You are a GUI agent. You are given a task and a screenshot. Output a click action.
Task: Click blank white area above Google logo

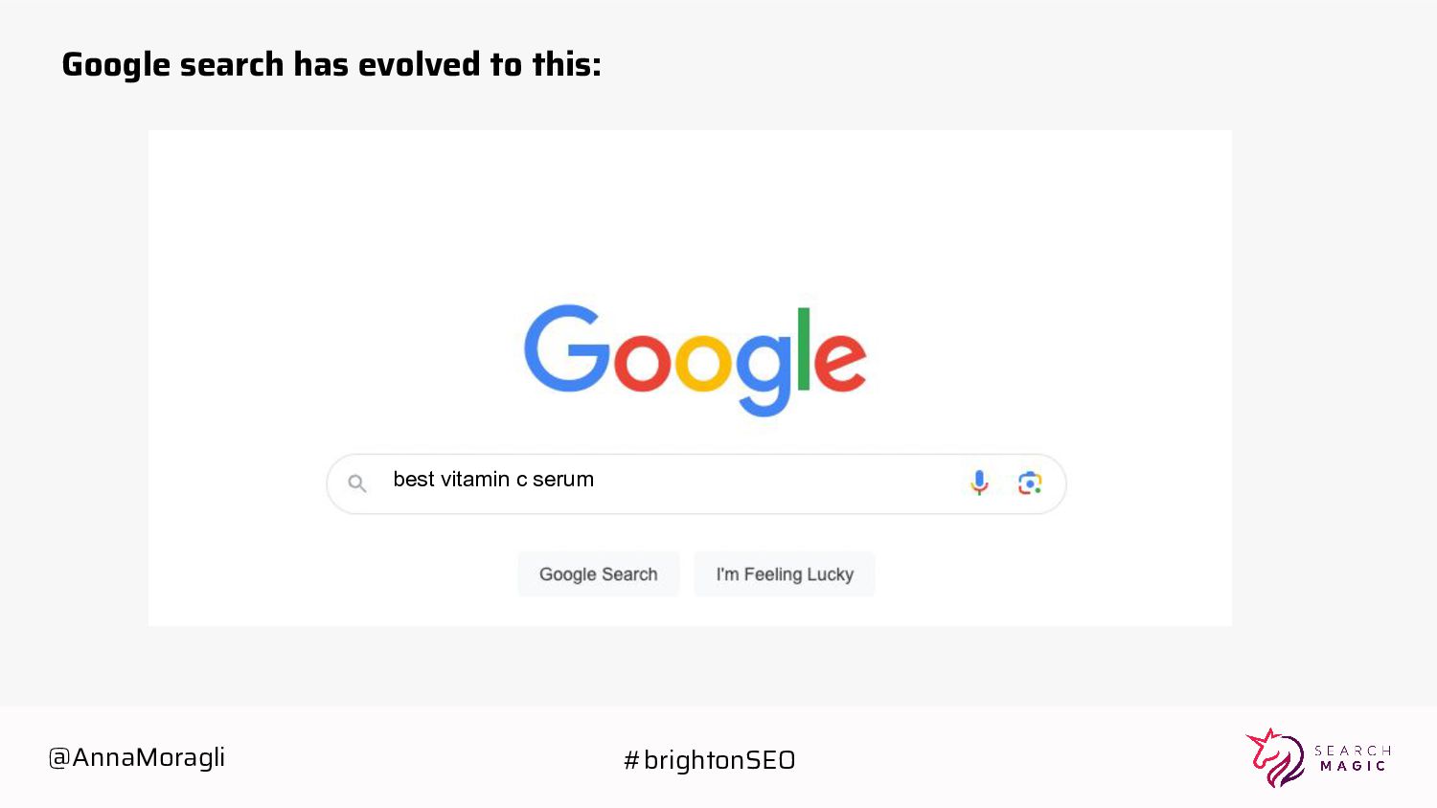pyautogui.click(x=690, y=211)
